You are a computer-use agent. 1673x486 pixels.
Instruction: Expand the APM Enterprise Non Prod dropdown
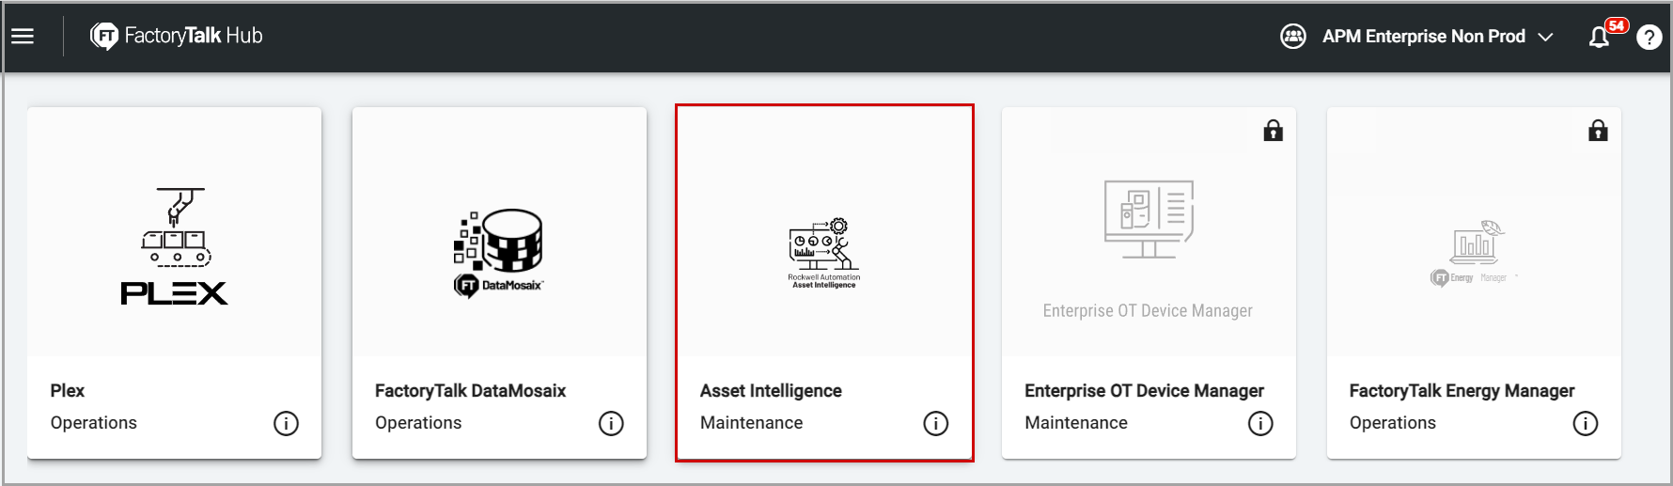point(1423,37)
